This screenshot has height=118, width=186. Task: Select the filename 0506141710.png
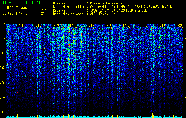pos(15,8)
